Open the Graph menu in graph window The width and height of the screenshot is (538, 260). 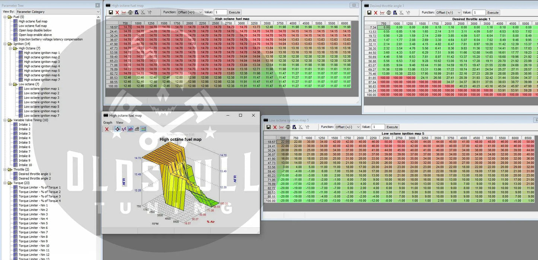(108, 122)
